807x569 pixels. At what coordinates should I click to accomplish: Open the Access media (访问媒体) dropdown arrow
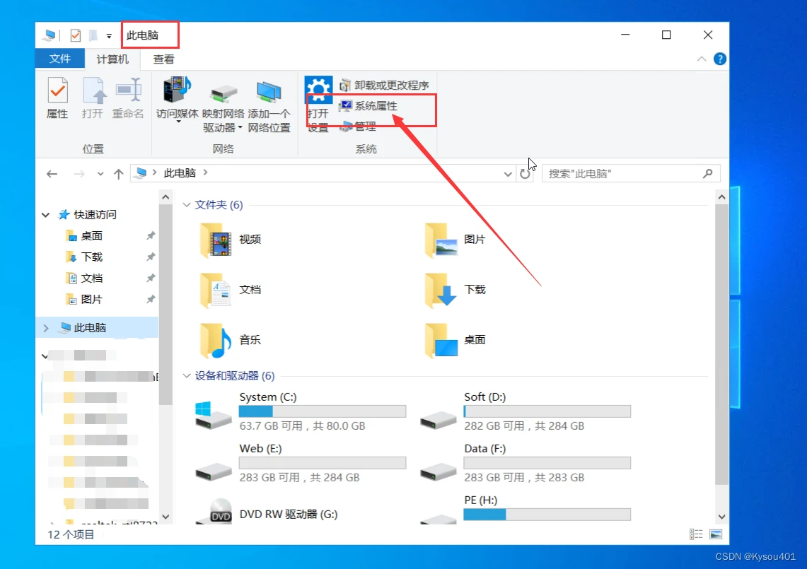[x=179, y=122]
